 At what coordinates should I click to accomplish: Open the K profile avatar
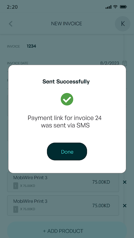click(123, 24)
